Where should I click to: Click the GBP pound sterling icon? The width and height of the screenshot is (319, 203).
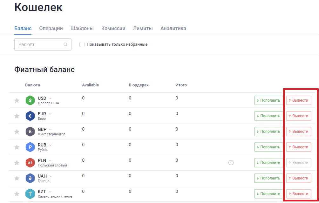30,132
